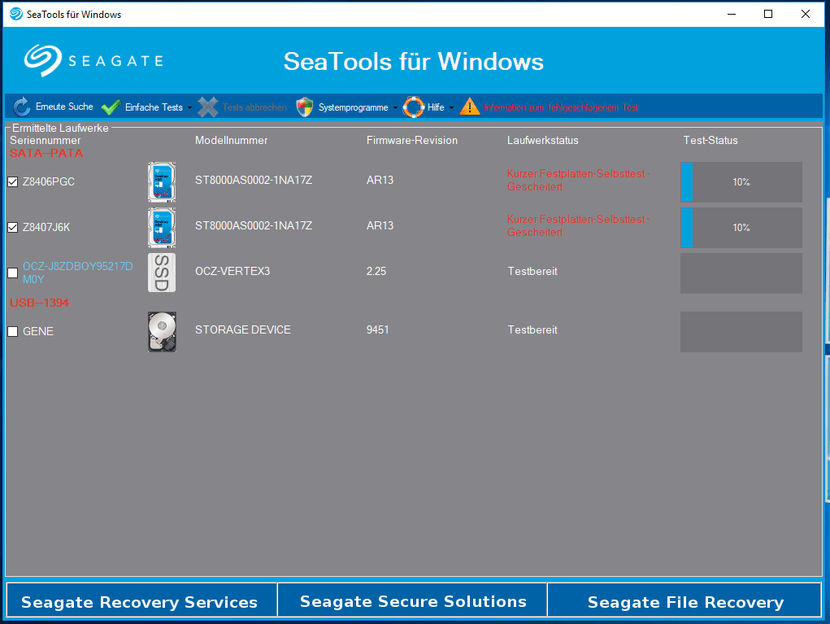Click the STORAGE DEVICE model text
830x624 pixels.
243,330
